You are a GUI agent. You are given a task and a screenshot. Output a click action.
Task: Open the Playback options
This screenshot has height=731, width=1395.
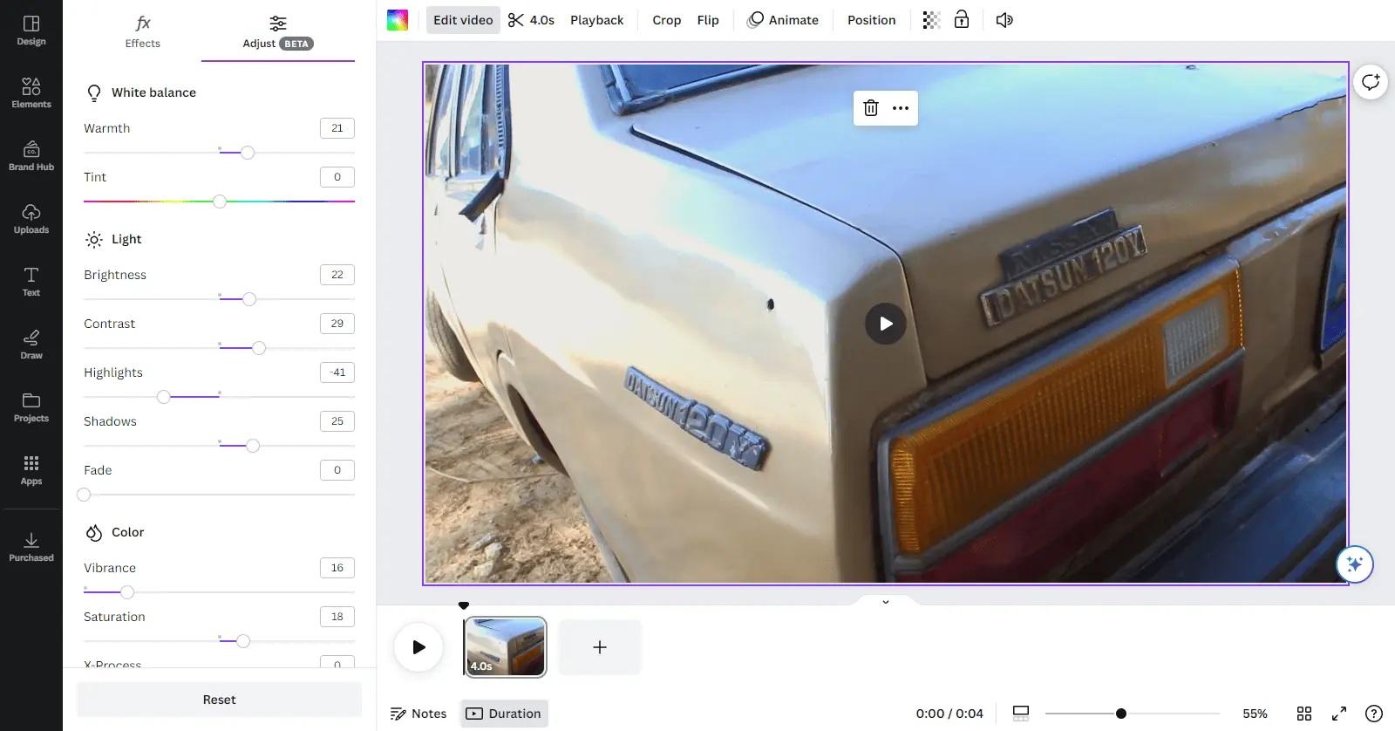pyautogui.click(x=597, y=20)
